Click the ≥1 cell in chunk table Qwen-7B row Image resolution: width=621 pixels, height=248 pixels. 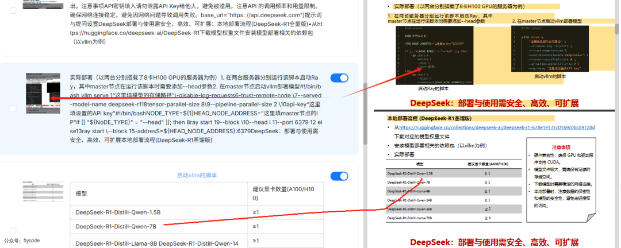click(286, 227)
